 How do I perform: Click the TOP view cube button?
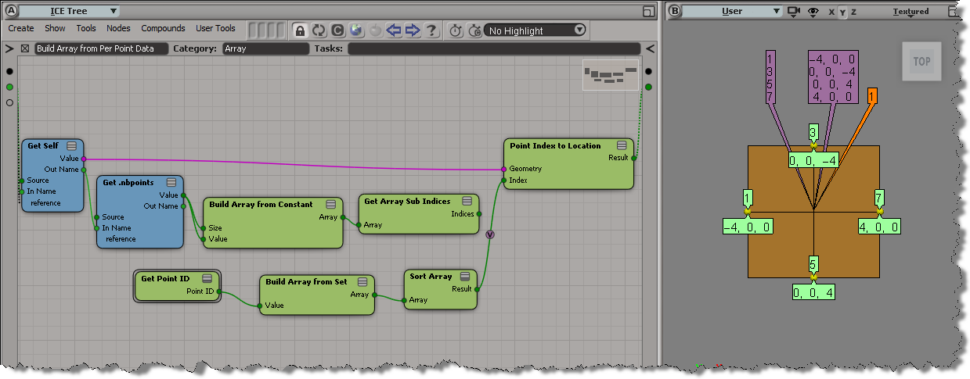coord(921,61)
